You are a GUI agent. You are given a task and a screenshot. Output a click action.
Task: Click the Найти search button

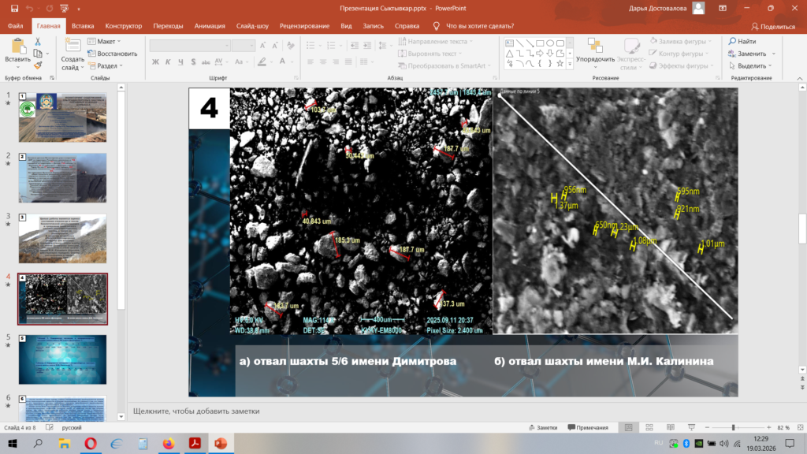742,41
